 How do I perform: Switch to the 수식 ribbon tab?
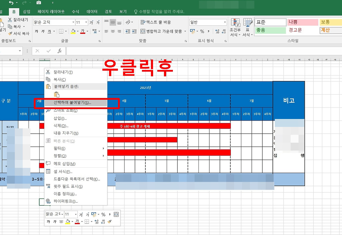point(75,11)
